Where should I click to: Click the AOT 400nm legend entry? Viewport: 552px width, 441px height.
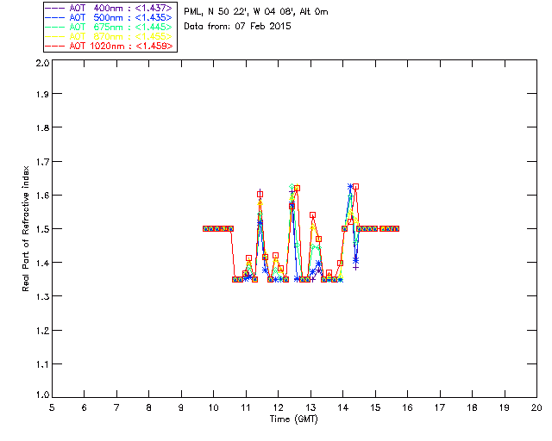[110, 8]
